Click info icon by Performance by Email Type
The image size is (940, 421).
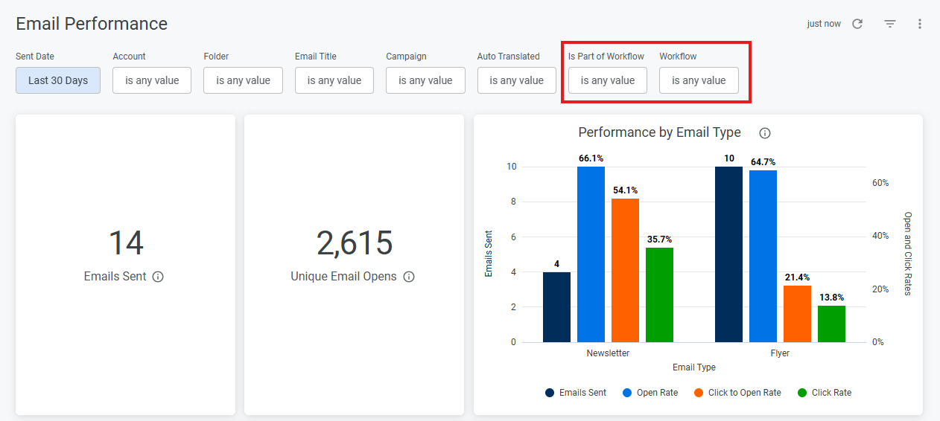[x=765, y=133]
